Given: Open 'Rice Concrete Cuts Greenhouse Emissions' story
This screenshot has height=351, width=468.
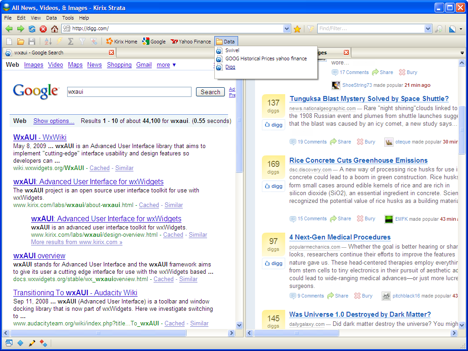Looking at the screenshot, I should tap(358, 160).
